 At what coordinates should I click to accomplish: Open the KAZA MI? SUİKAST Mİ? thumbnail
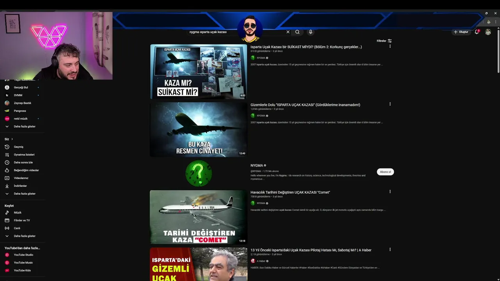[x=198, y=71]
